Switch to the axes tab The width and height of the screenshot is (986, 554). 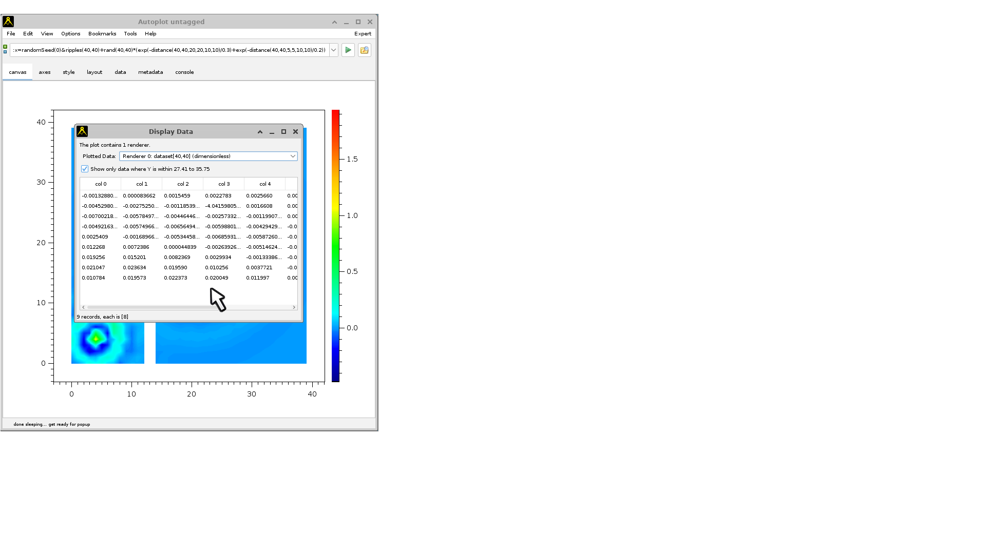pyautogui.click(x=45, y=72)
